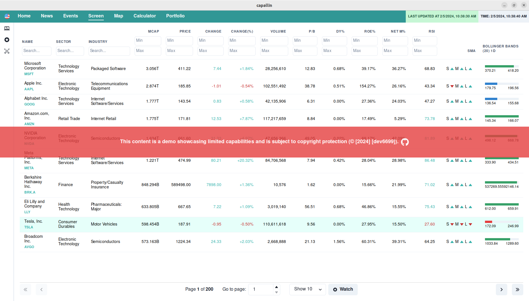Select Tesla's Motor Vehicles industry cell
529x301 pixels.
tap(104, 224)
